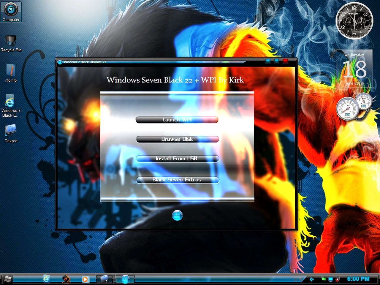This screenshot has width=380, height=285.
Task: Click the CPU meter gauge gadget
Action: point(347,108)
